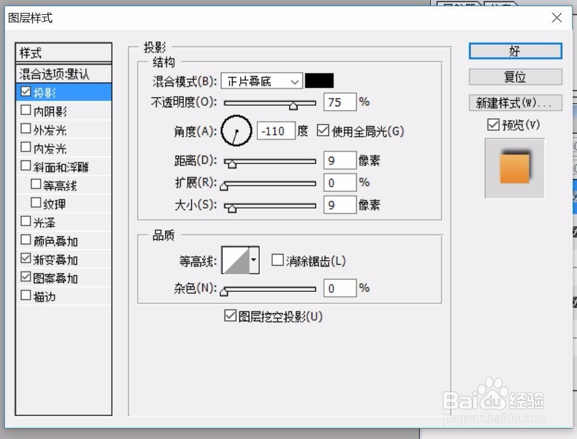Expand the contour thumbnail arrow
This screenshot has height=439, width=577.
254,260
